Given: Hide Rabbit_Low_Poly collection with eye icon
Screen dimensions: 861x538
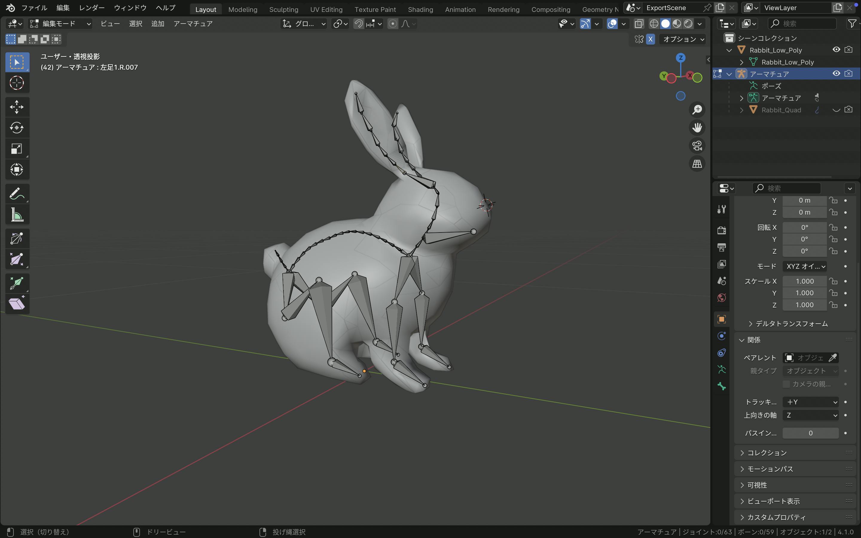Looking at the screenshot, I should pyautogui.click(x=836, y=50).
